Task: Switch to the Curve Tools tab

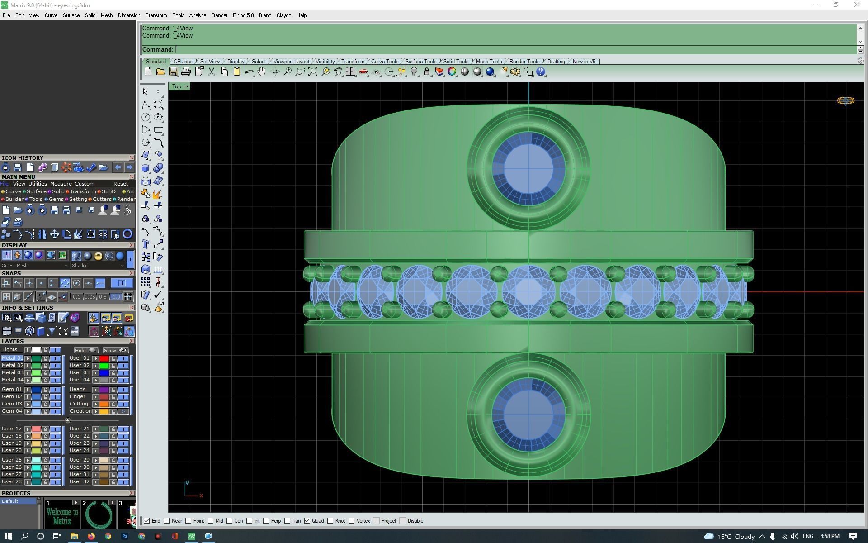Action: (x=384, y=62)
